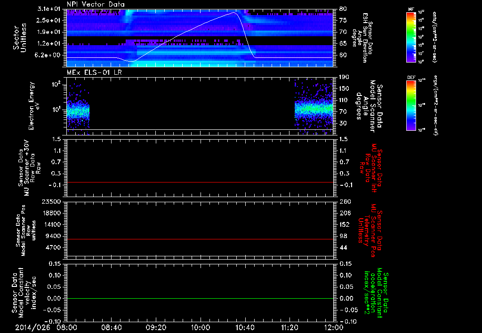Click the 4700 scanner position tick
The width and height of the screenshot is (482, 333).
54,247
